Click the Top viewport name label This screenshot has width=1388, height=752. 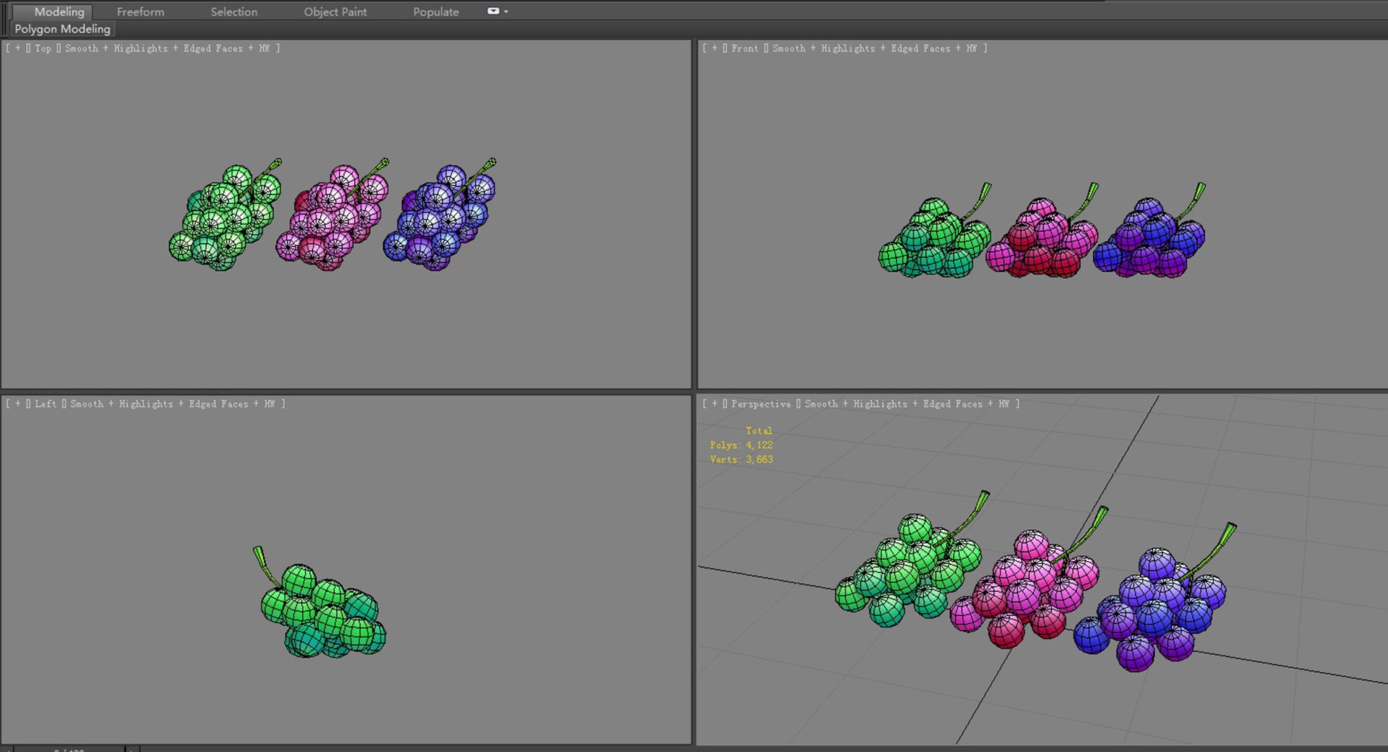click(43, 48)
